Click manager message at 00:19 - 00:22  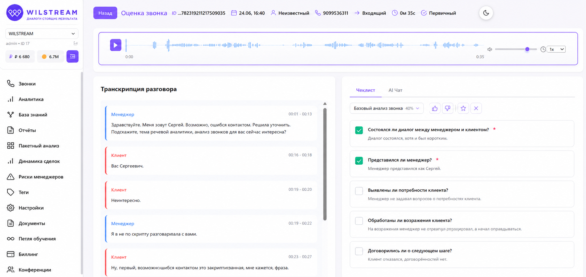(x=211, y=229)
